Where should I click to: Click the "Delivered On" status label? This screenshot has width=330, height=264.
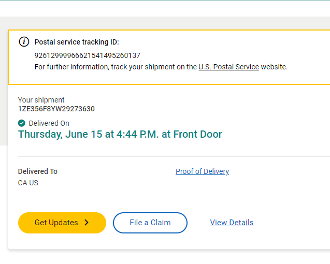tap(49, 123)
